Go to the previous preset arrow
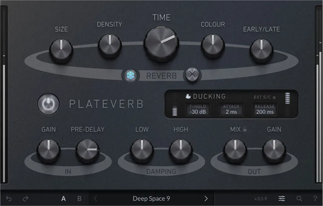Viewport: 323px width, 206px height. pos(95,199)
